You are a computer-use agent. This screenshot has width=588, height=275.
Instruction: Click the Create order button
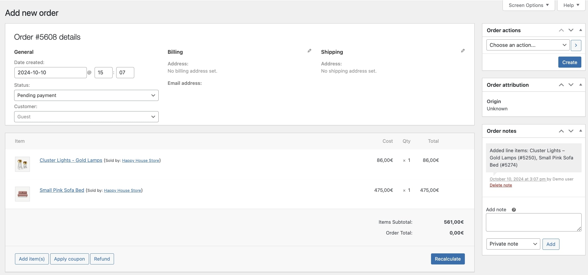pos(570,62)
